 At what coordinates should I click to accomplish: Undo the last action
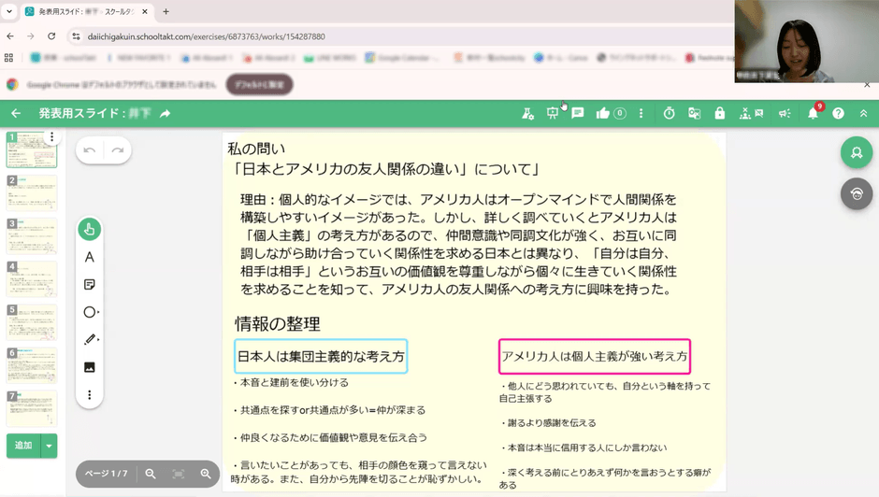tap(90, 150)
